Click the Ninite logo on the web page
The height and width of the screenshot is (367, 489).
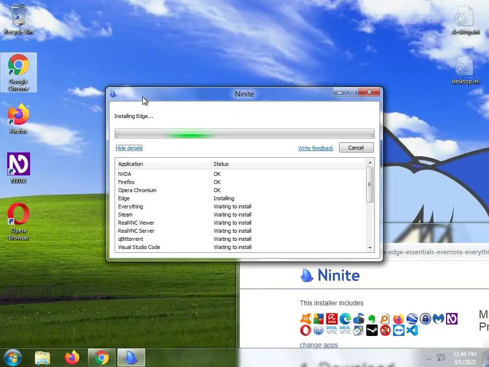(330, 275)
